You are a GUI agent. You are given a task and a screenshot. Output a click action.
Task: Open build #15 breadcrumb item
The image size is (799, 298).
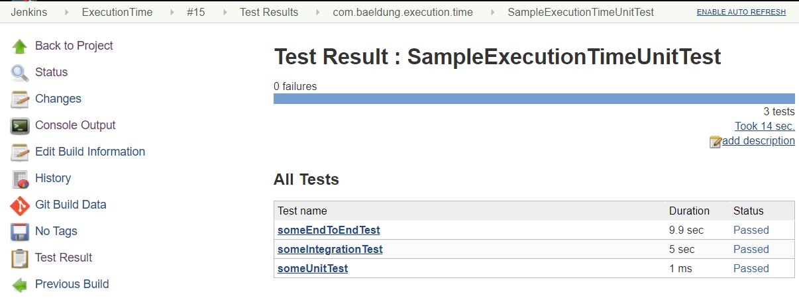[195, 12]
